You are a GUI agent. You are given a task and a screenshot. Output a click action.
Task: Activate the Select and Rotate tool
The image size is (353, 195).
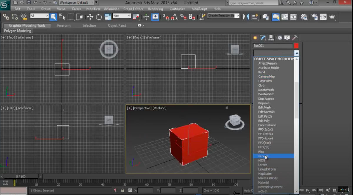99,17
